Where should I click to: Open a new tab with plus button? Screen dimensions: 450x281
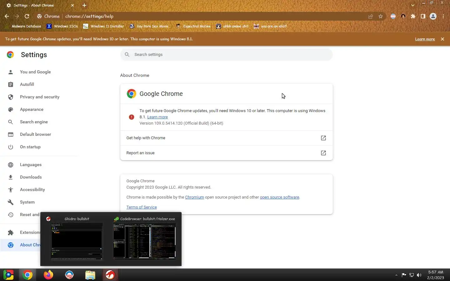click(84, 5)
